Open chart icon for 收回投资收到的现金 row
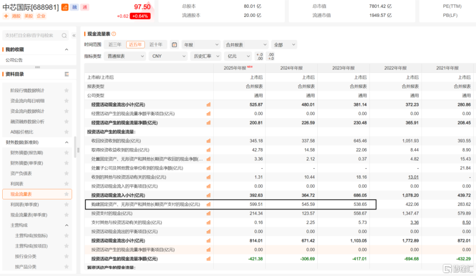The height and width of the screenshot is (276, 476). click(208, 141)
